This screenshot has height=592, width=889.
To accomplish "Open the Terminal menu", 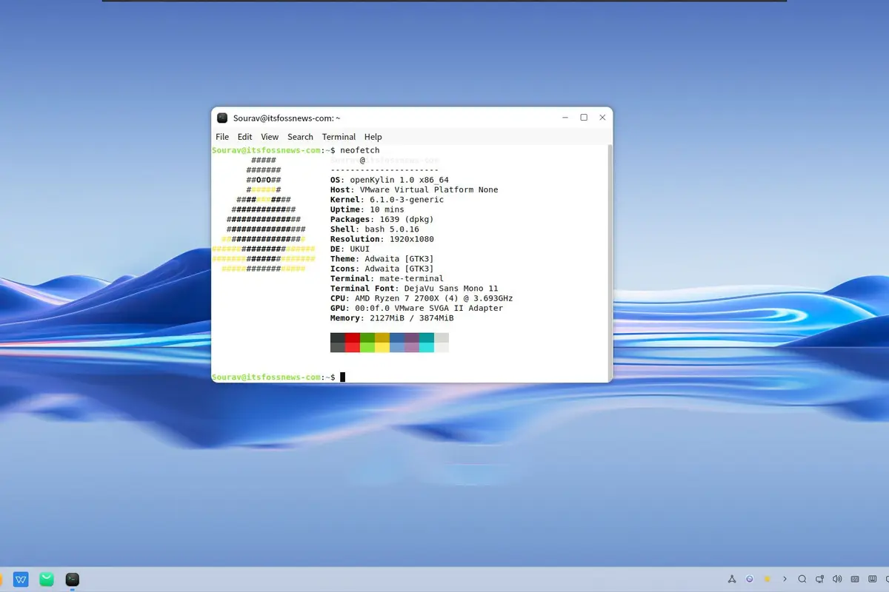I will (339, 137).
